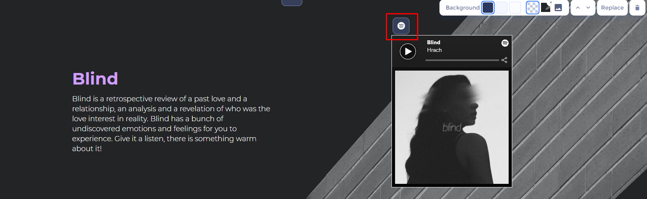Open the Spotify logo in the player corner
Image resolution: width=647 pixels, height=199 pixels.
pos(505,43)
